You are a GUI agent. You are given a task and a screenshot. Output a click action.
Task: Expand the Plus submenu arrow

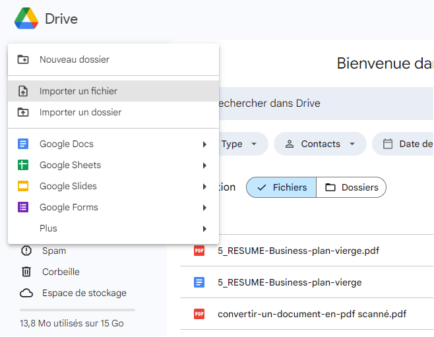[x=204, y=229]
